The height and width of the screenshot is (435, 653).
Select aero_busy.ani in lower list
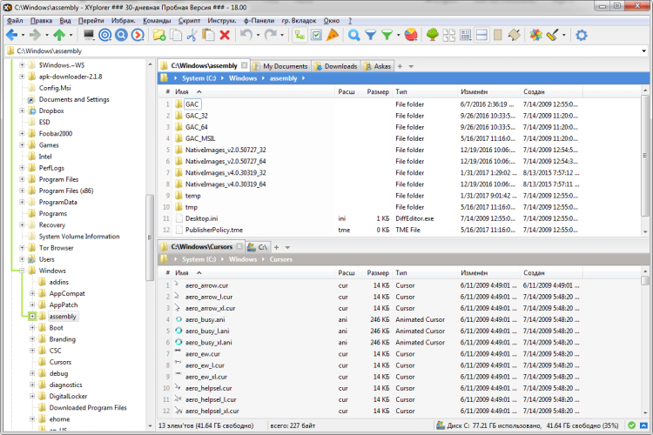[x=205, y=319]
